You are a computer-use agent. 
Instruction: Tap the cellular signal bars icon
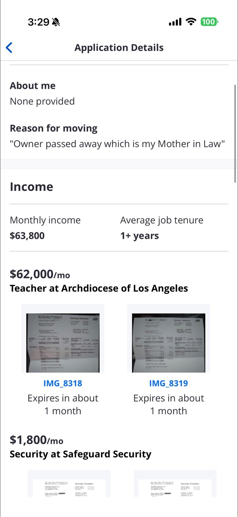pyautogui.click(x=175, y=22)
